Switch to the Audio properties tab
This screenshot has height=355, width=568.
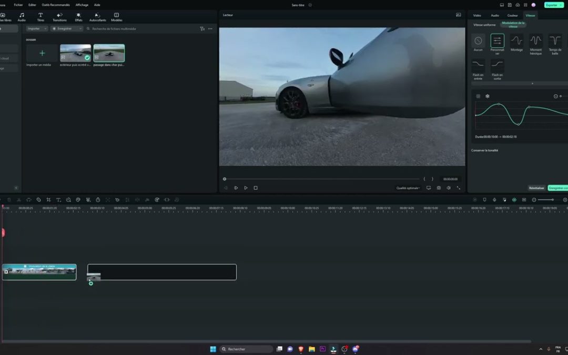point(495,16)
